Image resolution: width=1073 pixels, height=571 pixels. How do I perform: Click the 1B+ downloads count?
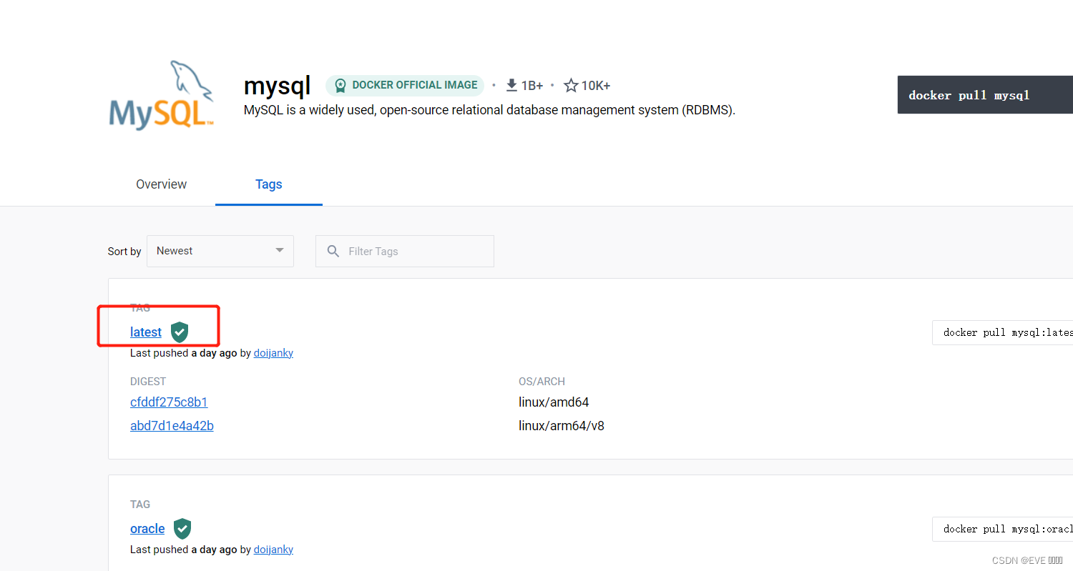[x=532, y=86]
